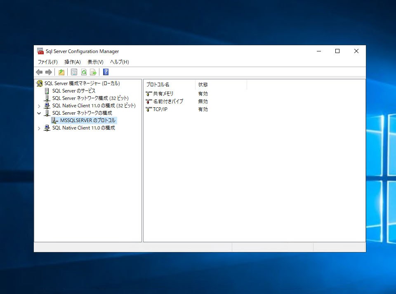Maximize the Configuration Manager window

(337, 51)
